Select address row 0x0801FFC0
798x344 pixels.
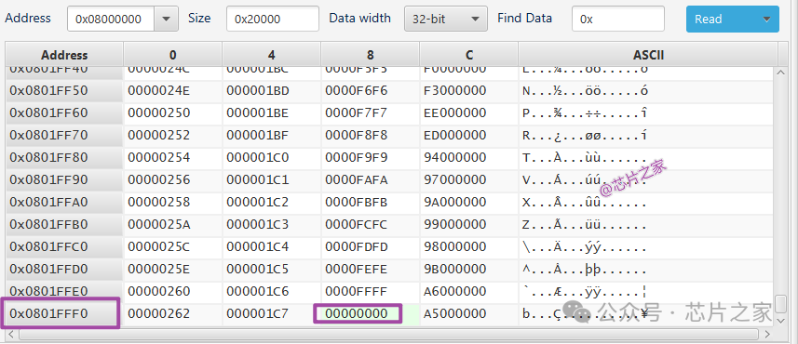coord(64,247)
